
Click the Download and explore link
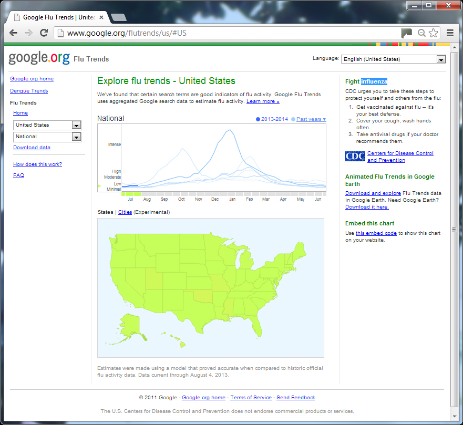click(x=373, y=193)
